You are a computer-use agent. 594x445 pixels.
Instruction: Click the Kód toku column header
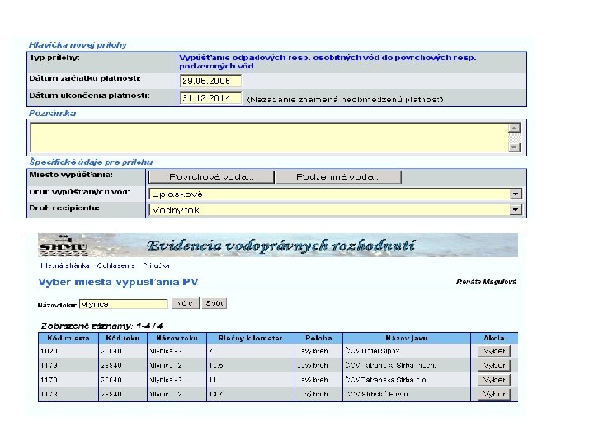(x=123, y=339)
